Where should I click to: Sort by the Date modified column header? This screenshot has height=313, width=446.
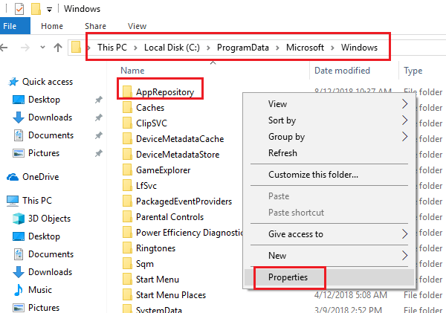(342, 71)
